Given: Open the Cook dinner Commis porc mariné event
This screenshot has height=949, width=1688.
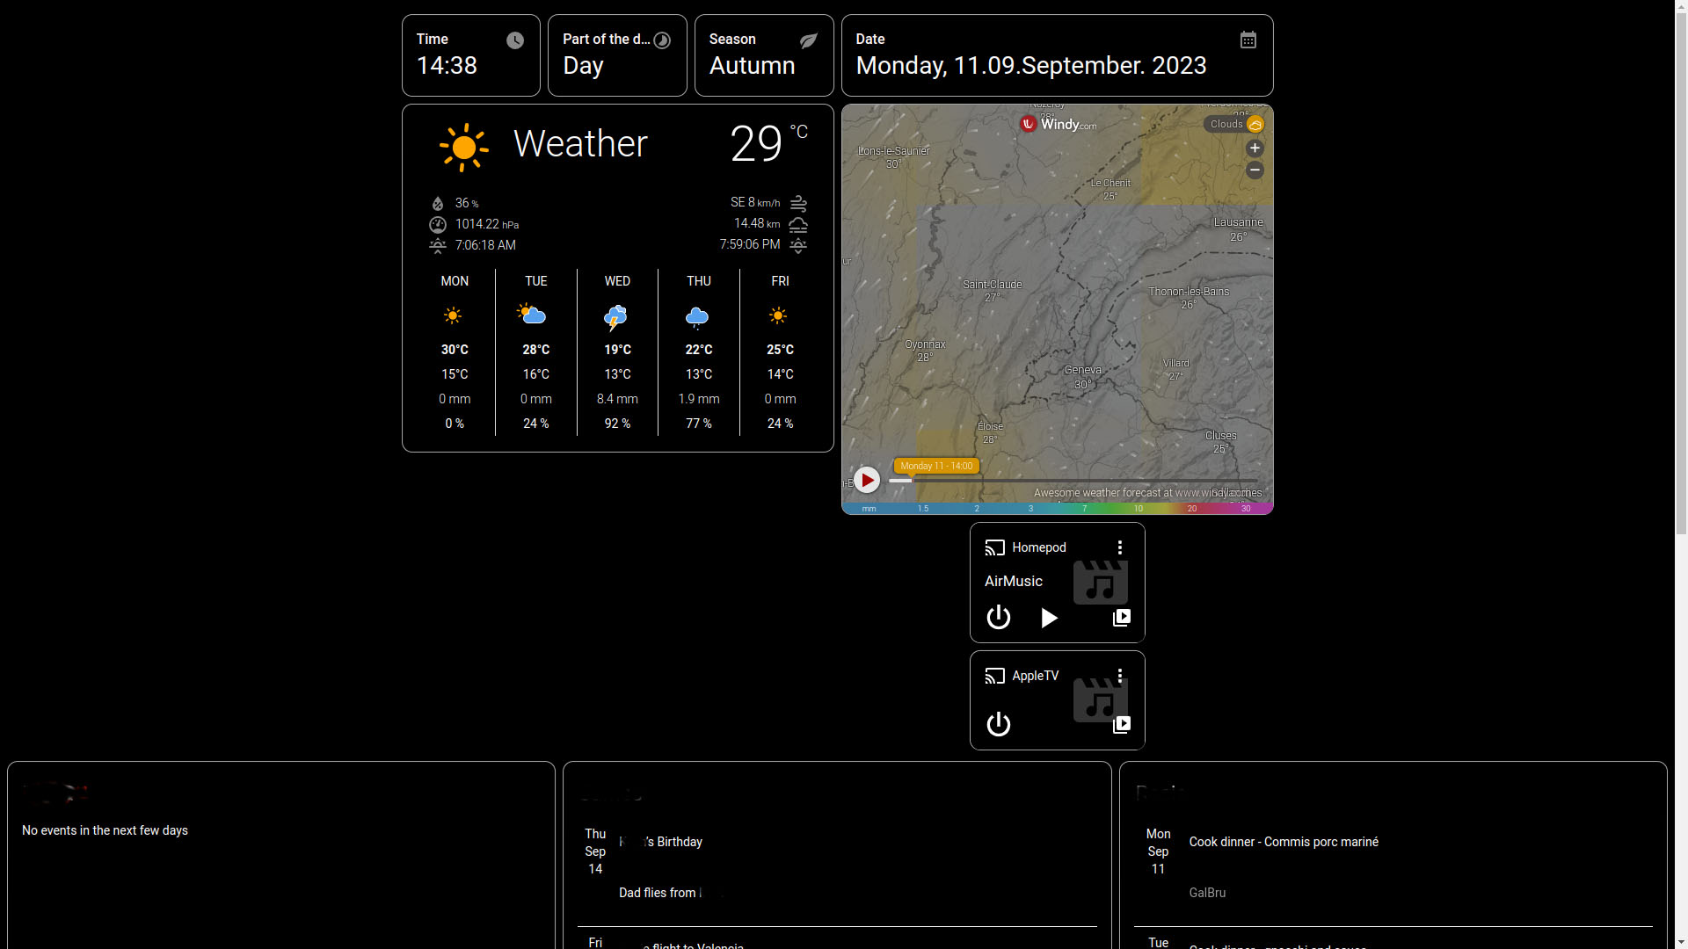Looking at the screenshot, I should (x=1283, y=842).
